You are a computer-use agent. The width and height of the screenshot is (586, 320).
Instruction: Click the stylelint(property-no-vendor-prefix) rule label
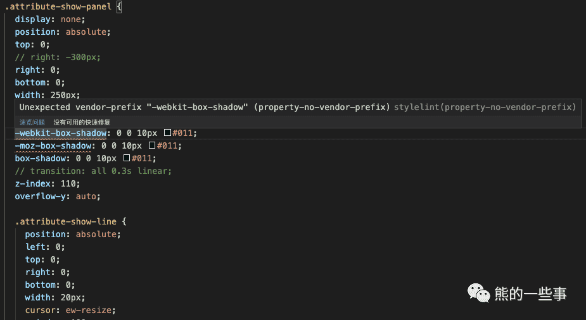pos(485,108)
